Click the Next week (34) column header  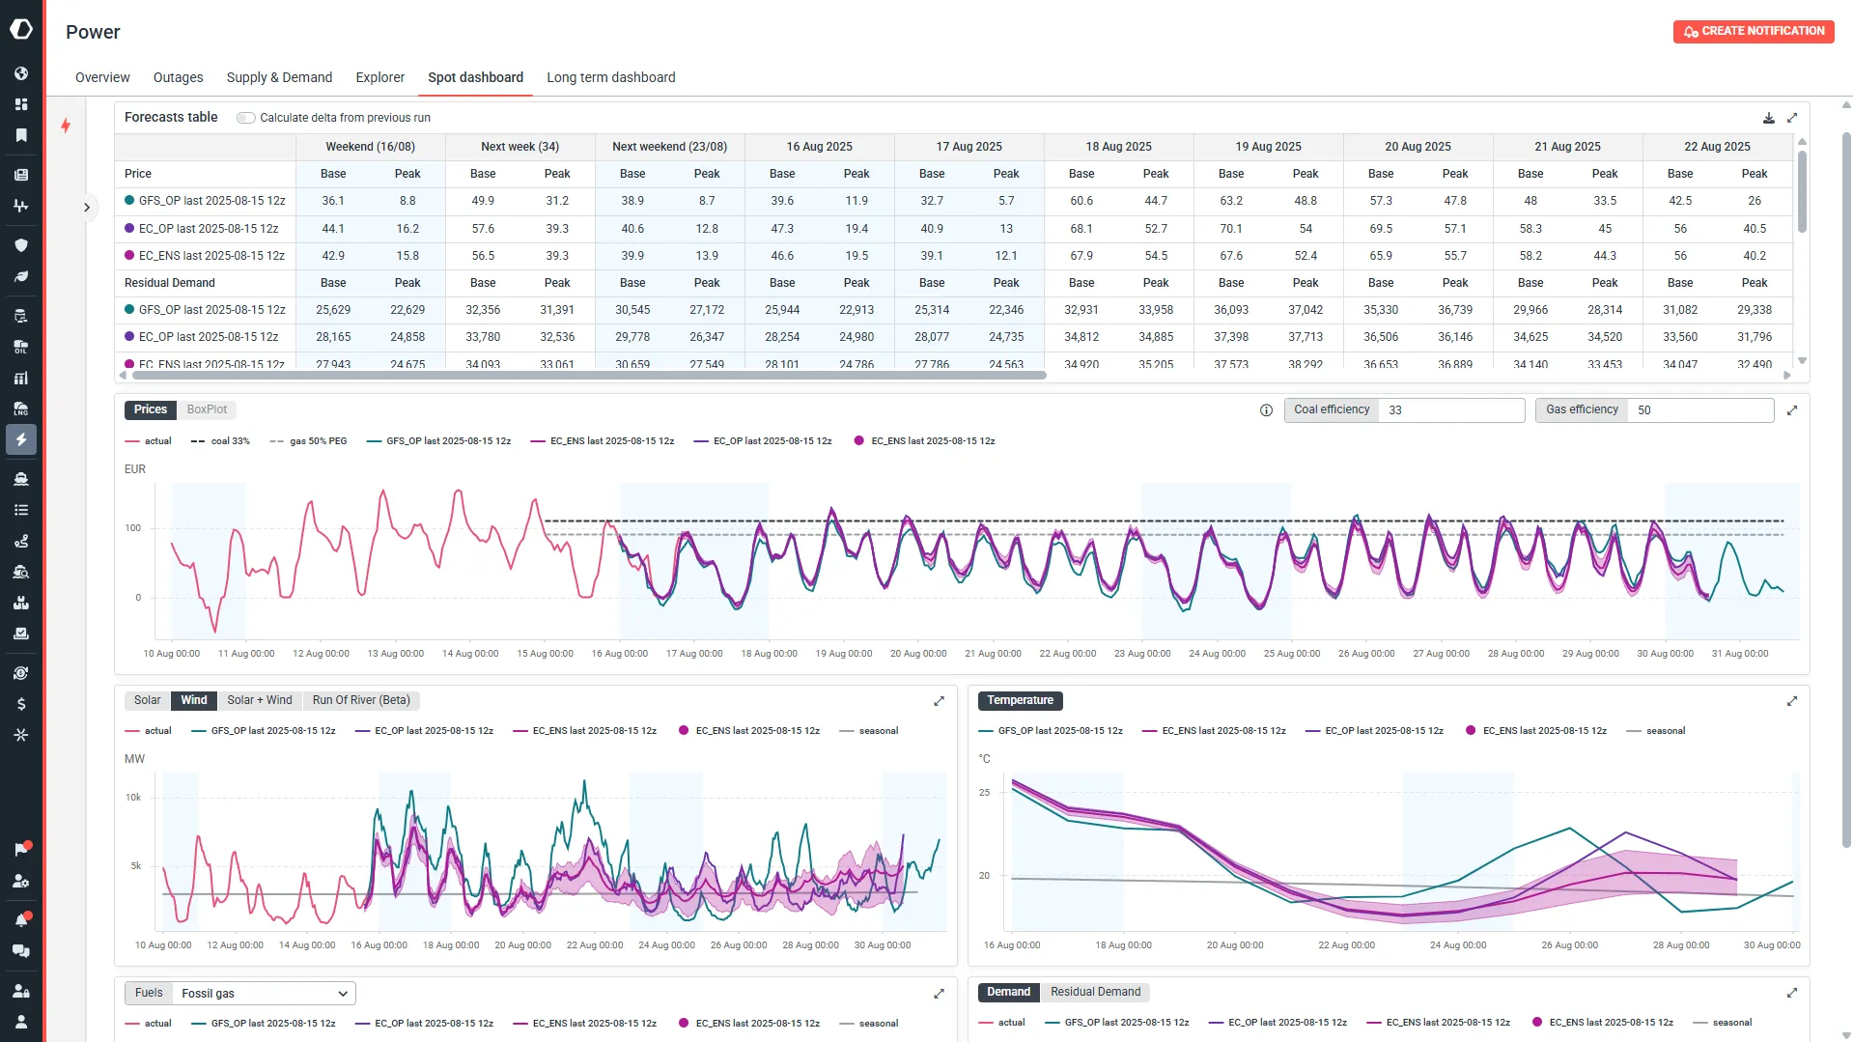point(519,147)
